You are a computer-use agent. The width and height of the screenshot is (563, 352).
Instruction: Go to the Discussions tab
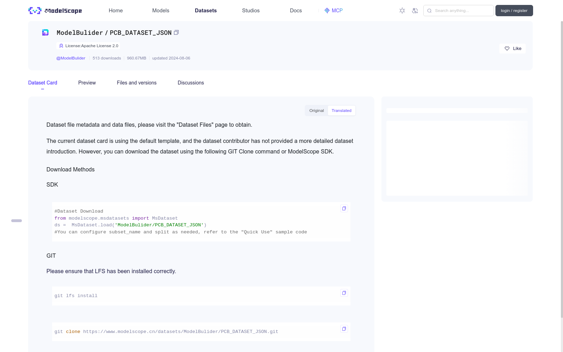point(191,83)
